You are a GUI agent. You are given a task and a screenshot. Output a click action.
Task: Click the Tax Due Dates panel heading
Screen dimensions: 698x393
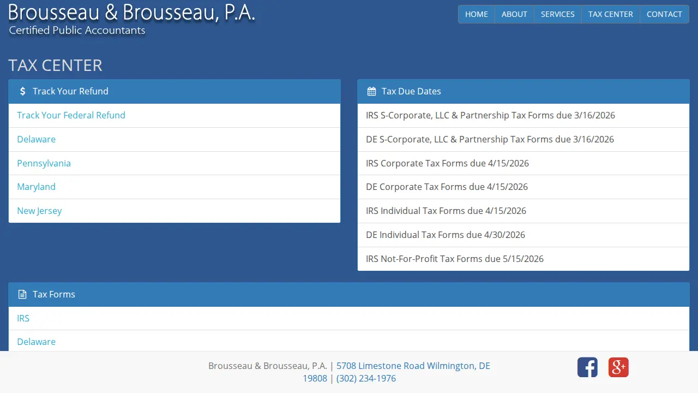pos(523,91)
